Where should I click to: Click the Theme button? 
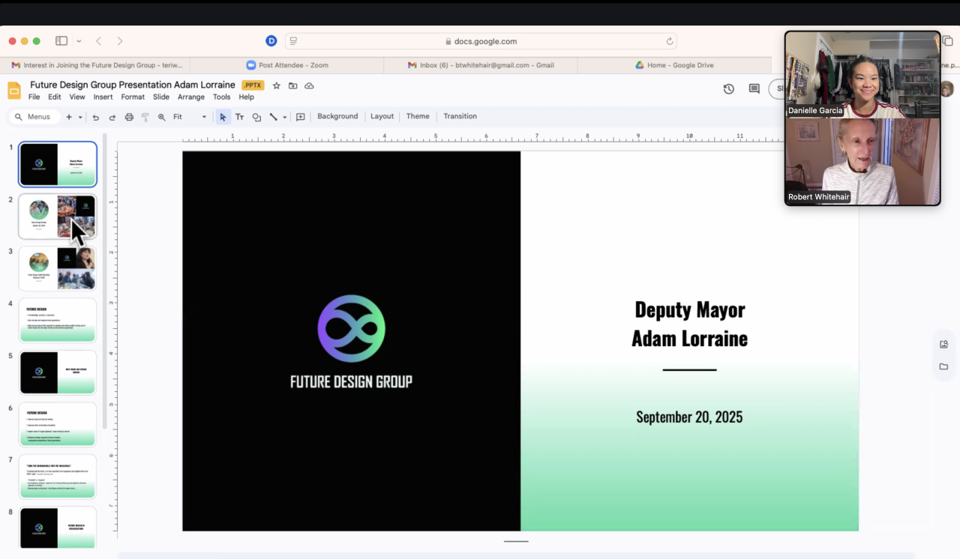(x=418, y=116)
